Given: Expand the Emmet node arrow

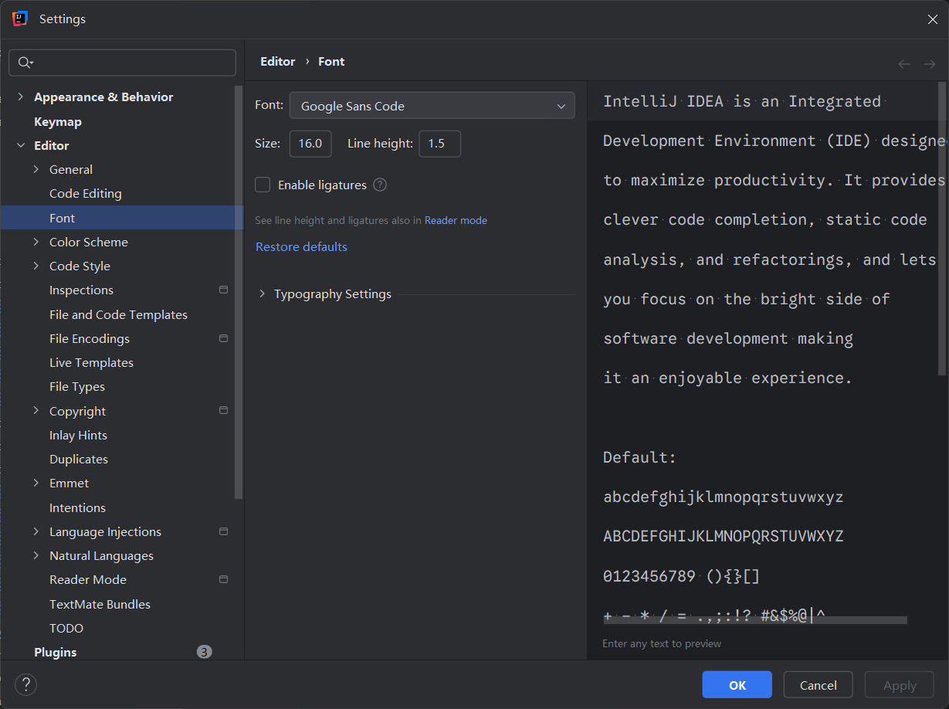Looking at the screenshot, I should point(36,483).
